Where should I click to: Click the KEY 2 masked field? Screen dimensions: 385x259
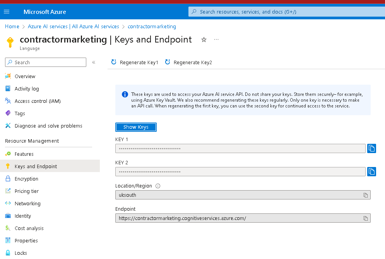click(x=240, y=172)
